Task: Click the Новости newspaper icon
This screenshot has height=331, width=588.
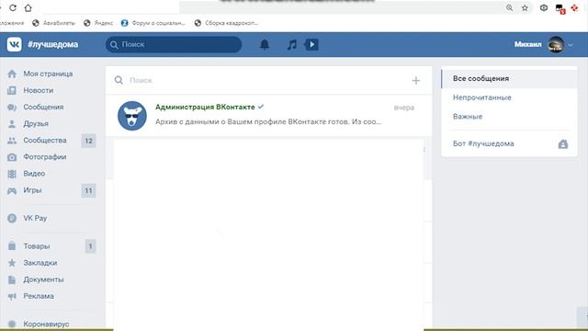Action: pos(12,90)
